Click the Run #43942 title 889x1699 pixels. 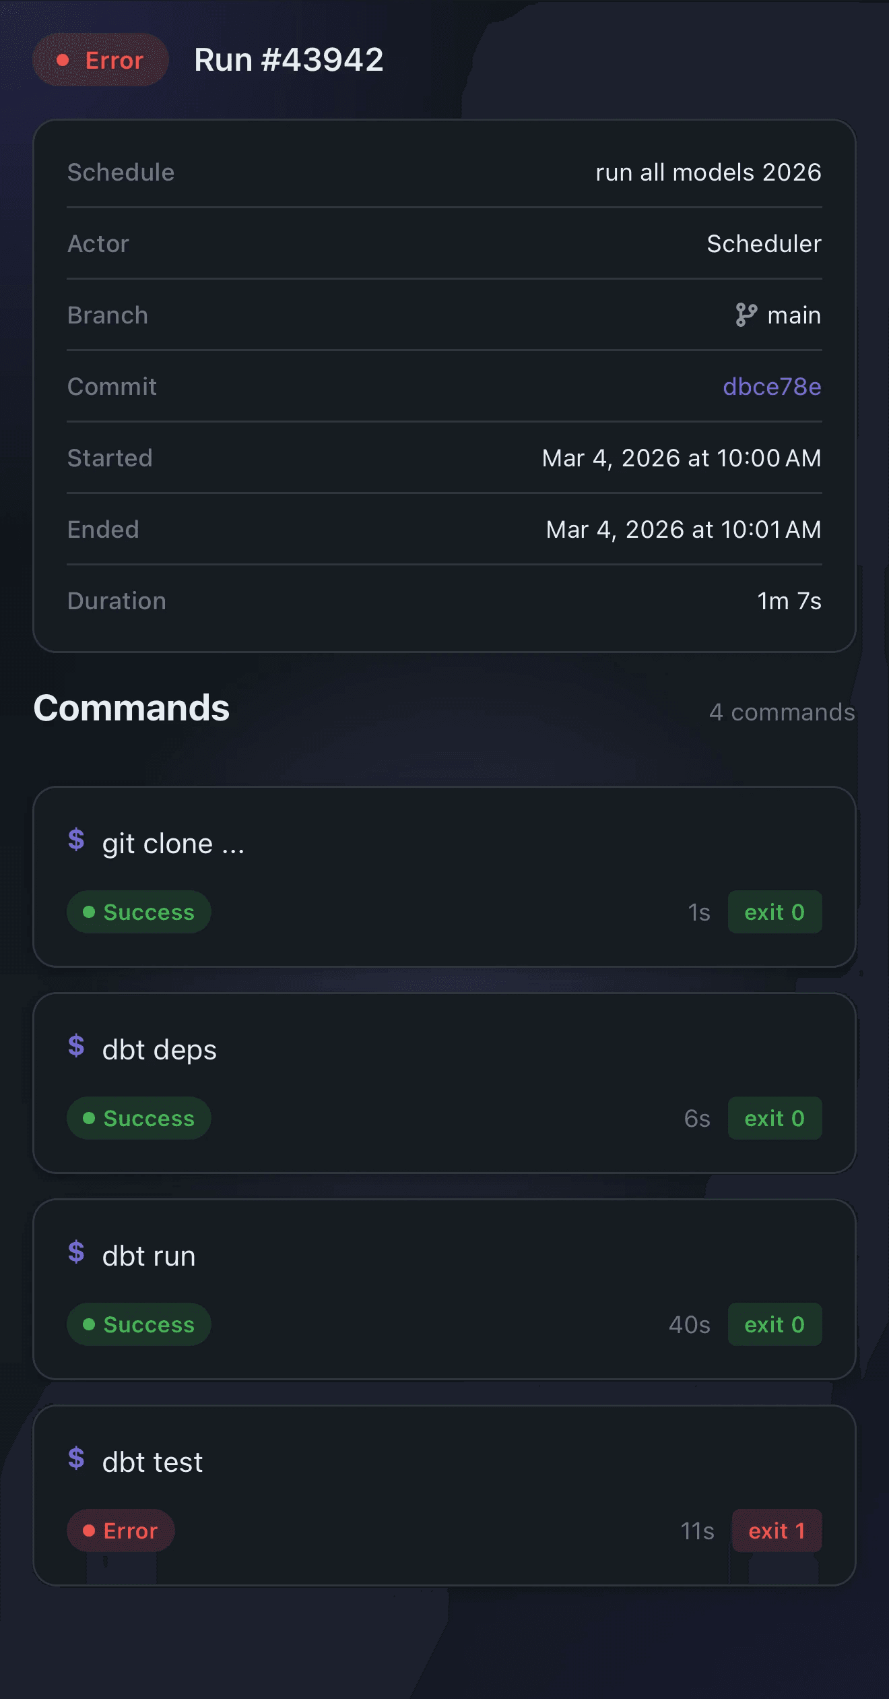tap(290, 60)
